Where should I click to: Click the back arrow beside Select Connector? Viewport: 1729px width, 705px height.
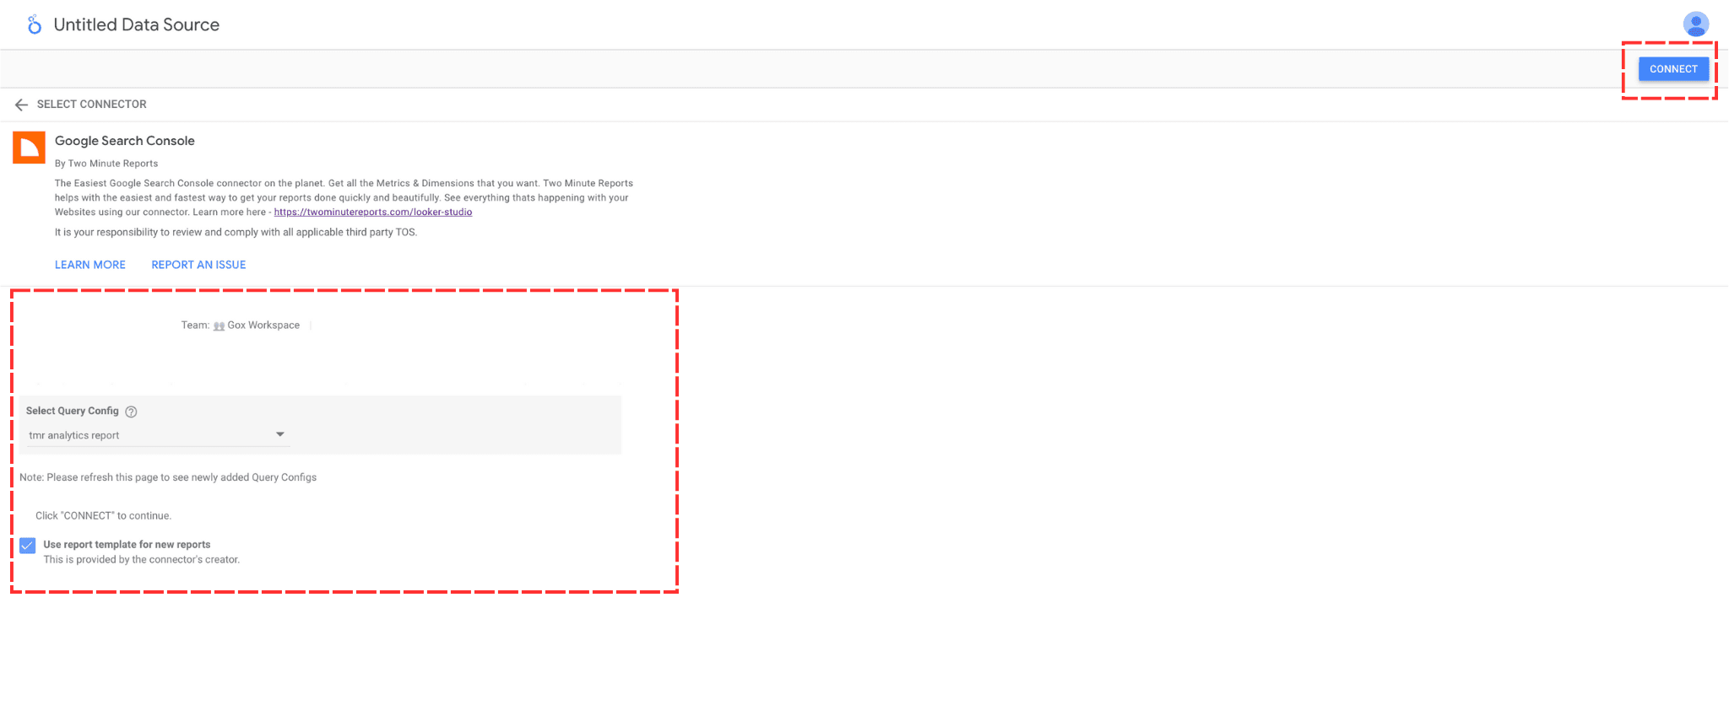[x=21, y=105]
